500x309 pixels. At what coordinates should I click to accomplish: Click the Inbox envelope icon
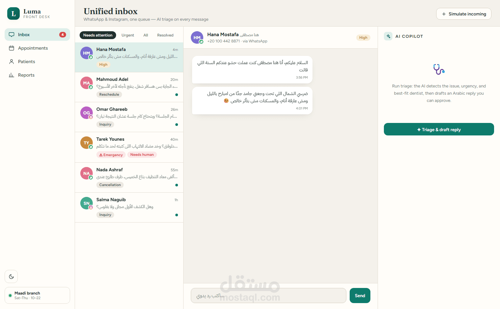12,35
